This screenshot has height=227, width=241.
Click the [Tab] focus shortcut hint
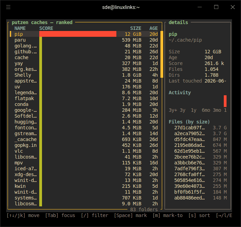(60, 215)
